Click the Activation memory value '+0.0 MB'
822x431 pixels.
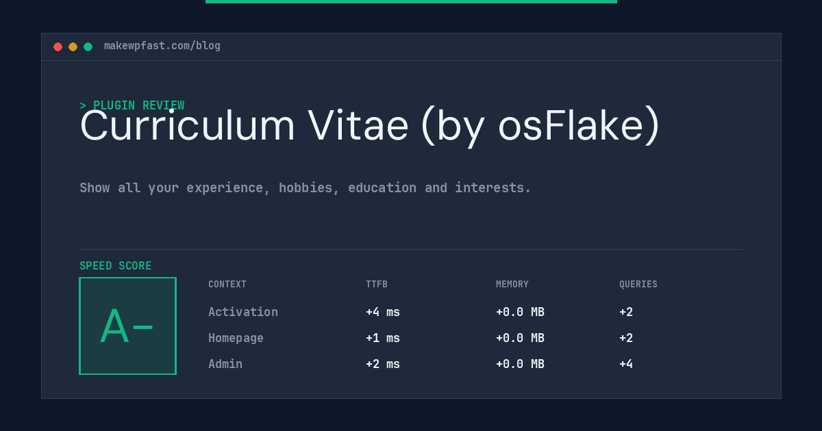click(520, 312)
